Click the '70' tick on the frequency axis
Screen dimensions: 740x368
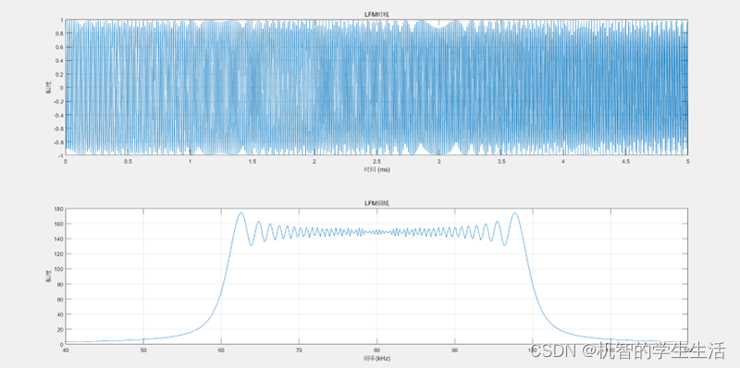(299, 350)
